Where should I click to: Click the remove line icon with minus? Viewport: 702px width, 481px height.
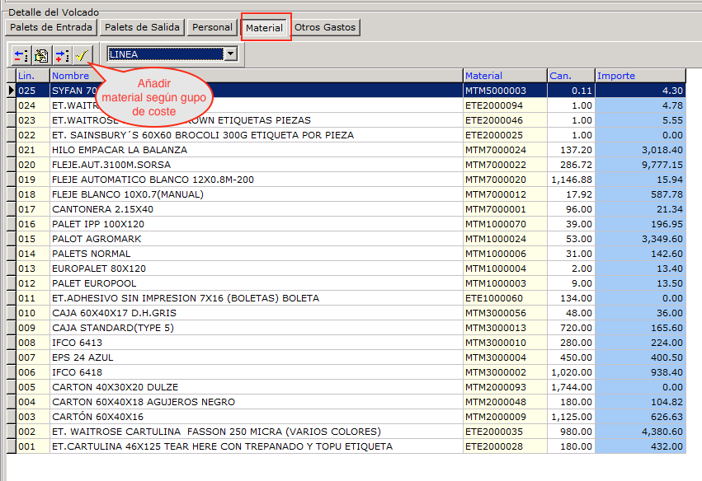point(21,55)
